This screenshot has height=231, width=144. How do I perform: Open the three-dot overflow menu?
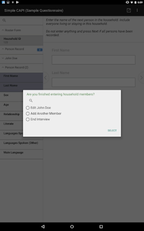tap(137, 10)
